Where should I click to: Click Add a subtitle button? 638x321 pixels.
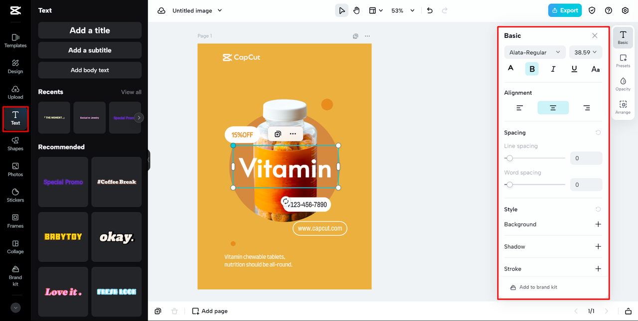pos(90,50)
